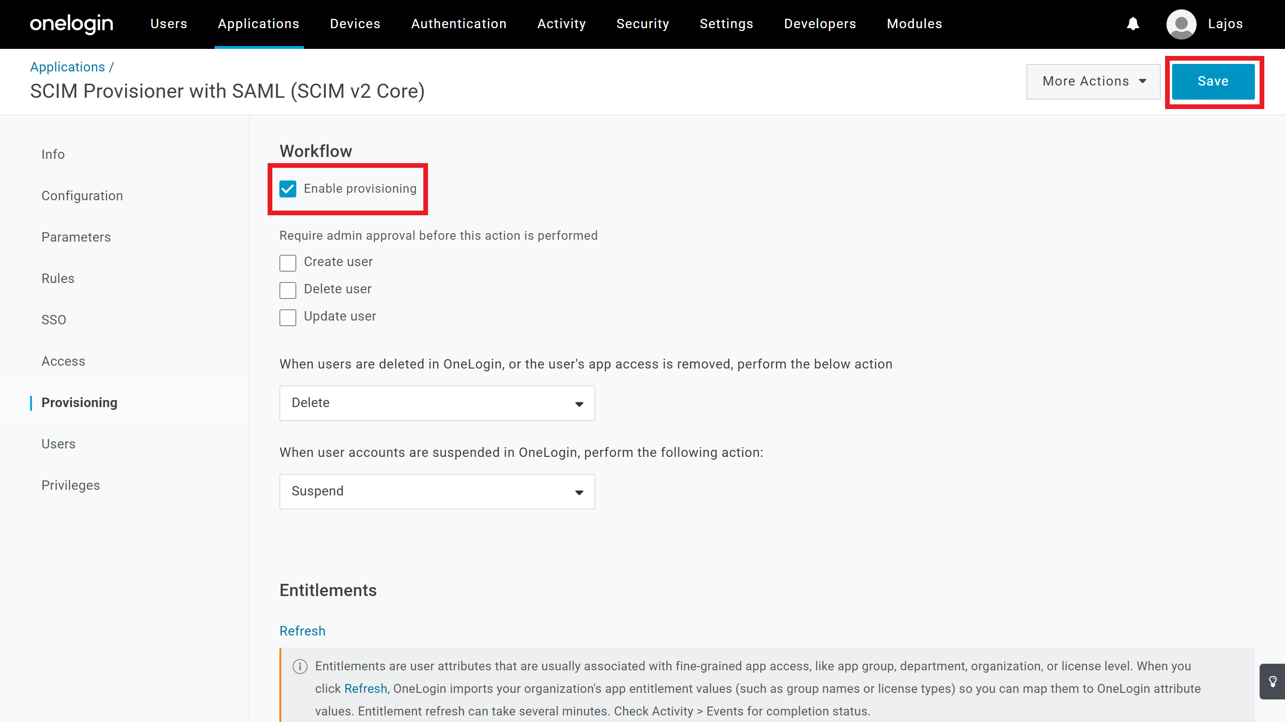This screenshot has width=1285, height=722.
Task: Open the Rules sidebar section
Action: [x=58, y=278]
